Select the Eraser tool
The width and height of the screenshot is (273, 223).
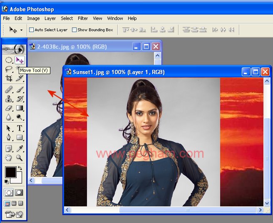click(x=9, y=108)
